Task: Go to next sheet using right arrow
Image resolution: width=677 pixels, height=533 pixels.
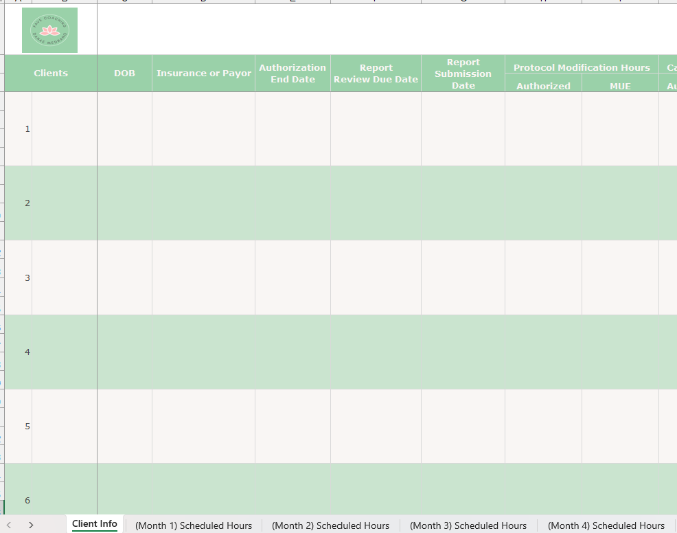Action: coord(31,525)
